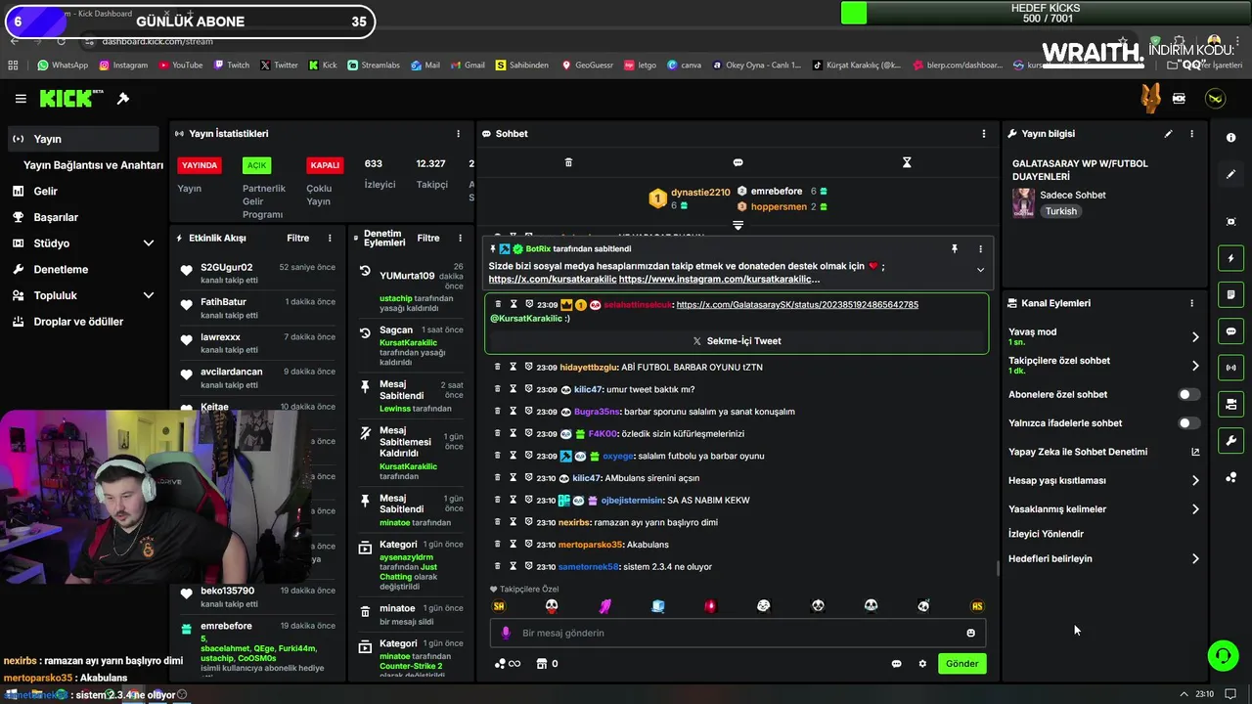Open Hedefleri belirleyin arrow
Viewport: 1252px width, 704px height.
[1195, 559]
